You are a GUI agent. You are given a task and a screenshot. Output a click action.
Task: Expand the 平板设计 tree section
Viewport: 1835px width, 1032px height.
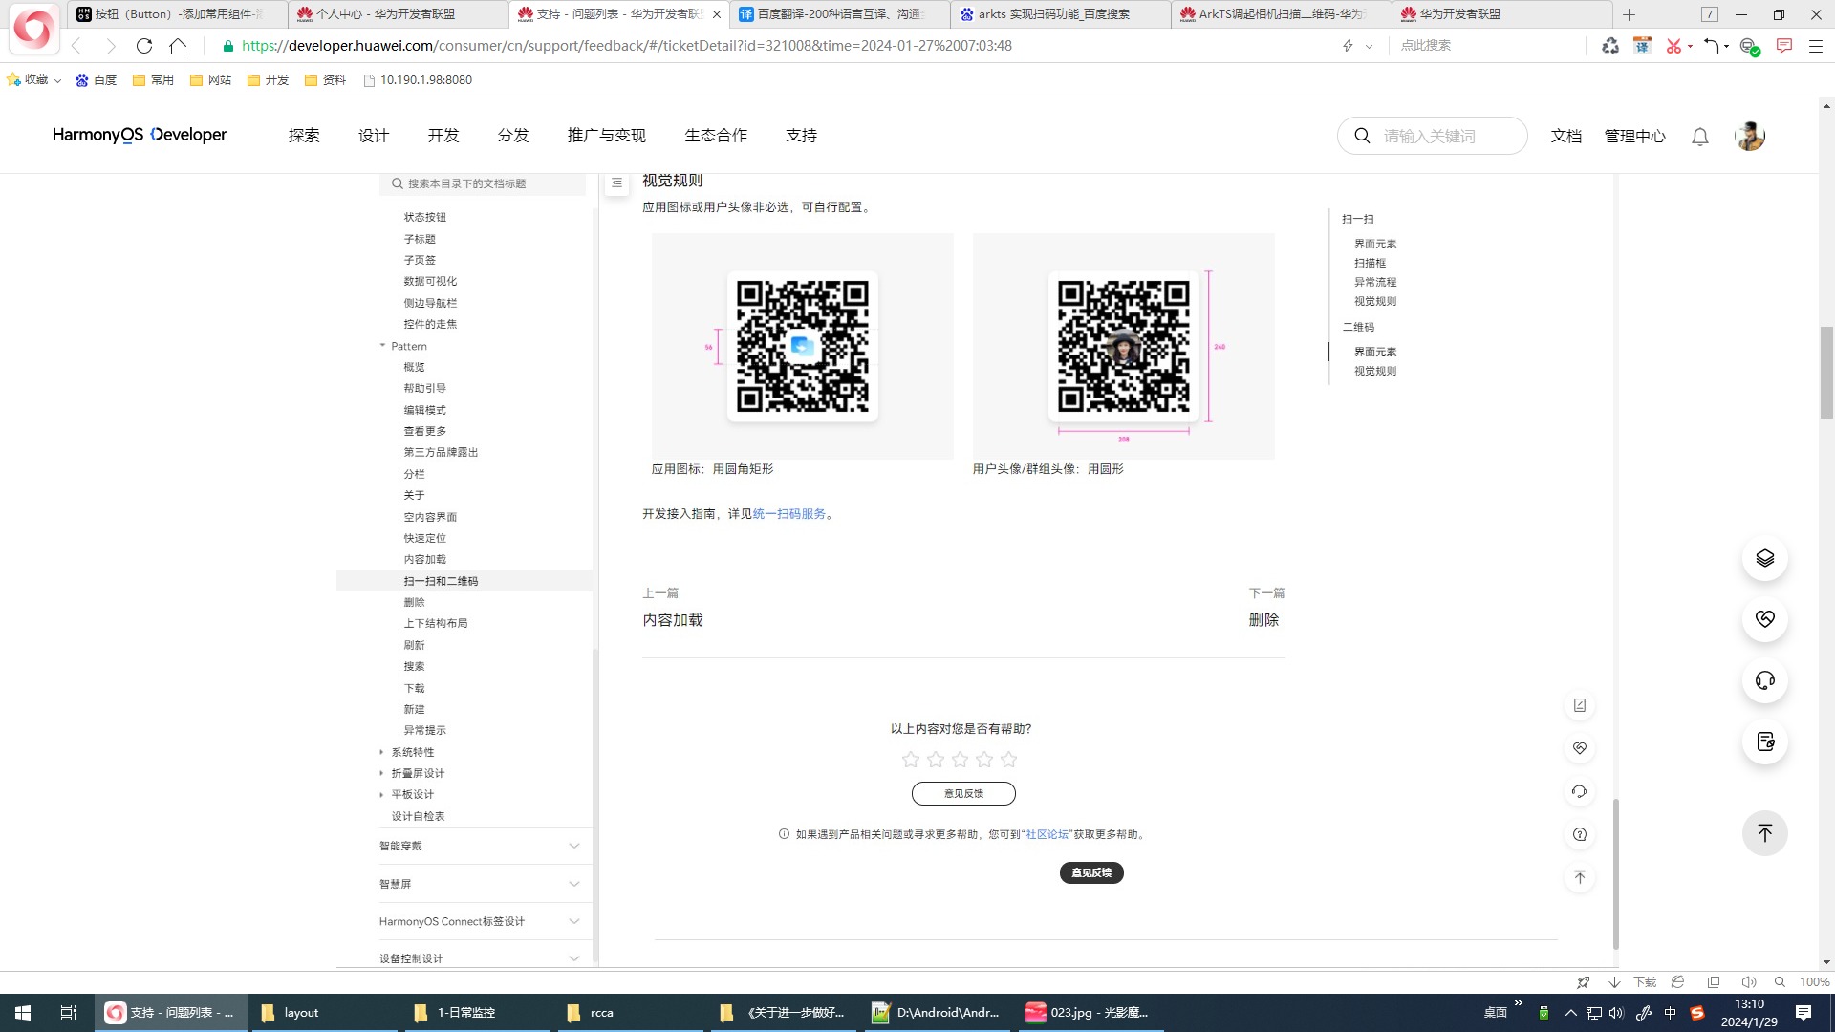point(382,794)
